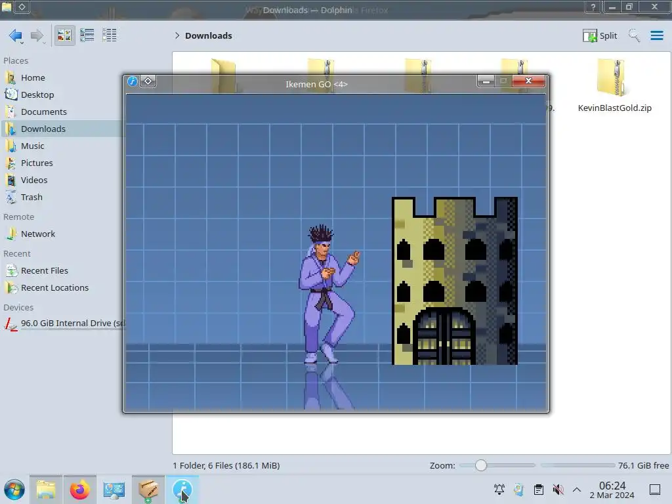Open System Settings from taskbar
Screen dimensions: 672x504
[x=114, y=490]
